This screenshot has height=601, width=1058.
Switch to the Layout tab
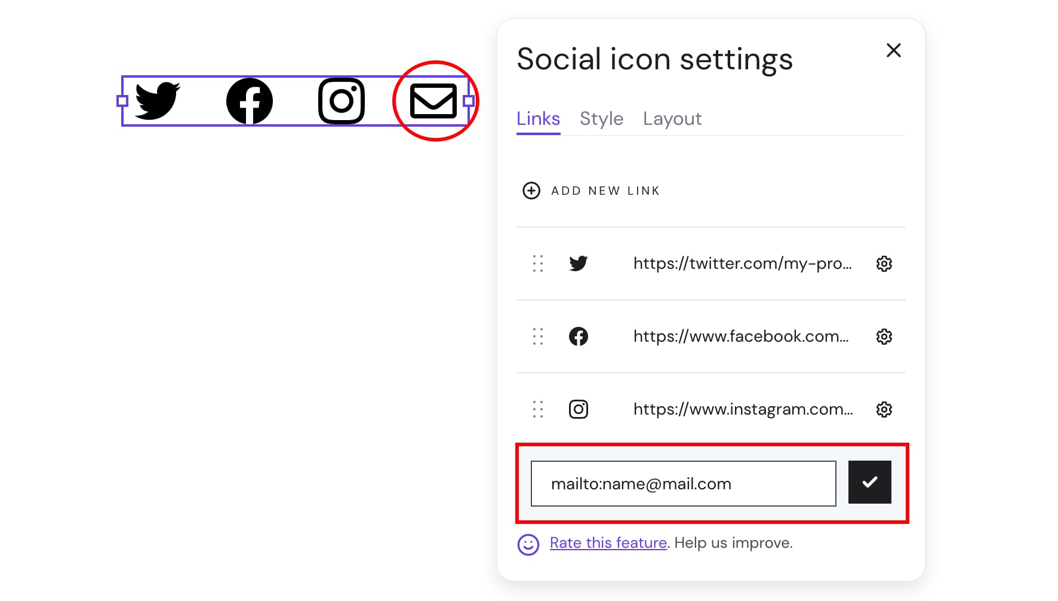672,119
